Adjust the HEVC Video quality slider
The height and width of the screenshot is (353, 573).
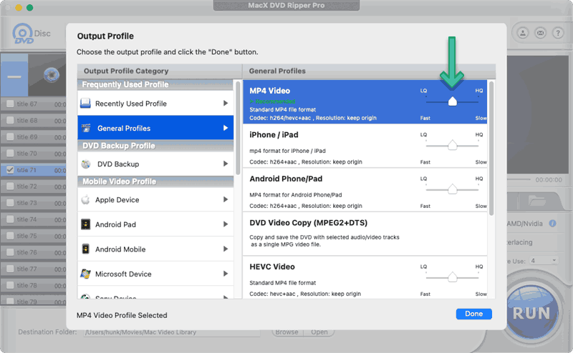coord(453,277)
